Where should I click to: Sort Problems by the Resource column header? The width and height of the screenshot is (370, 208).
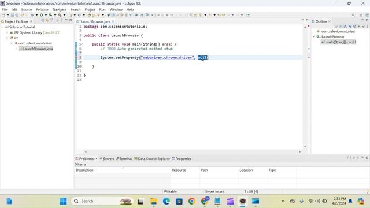coord(185,170)
